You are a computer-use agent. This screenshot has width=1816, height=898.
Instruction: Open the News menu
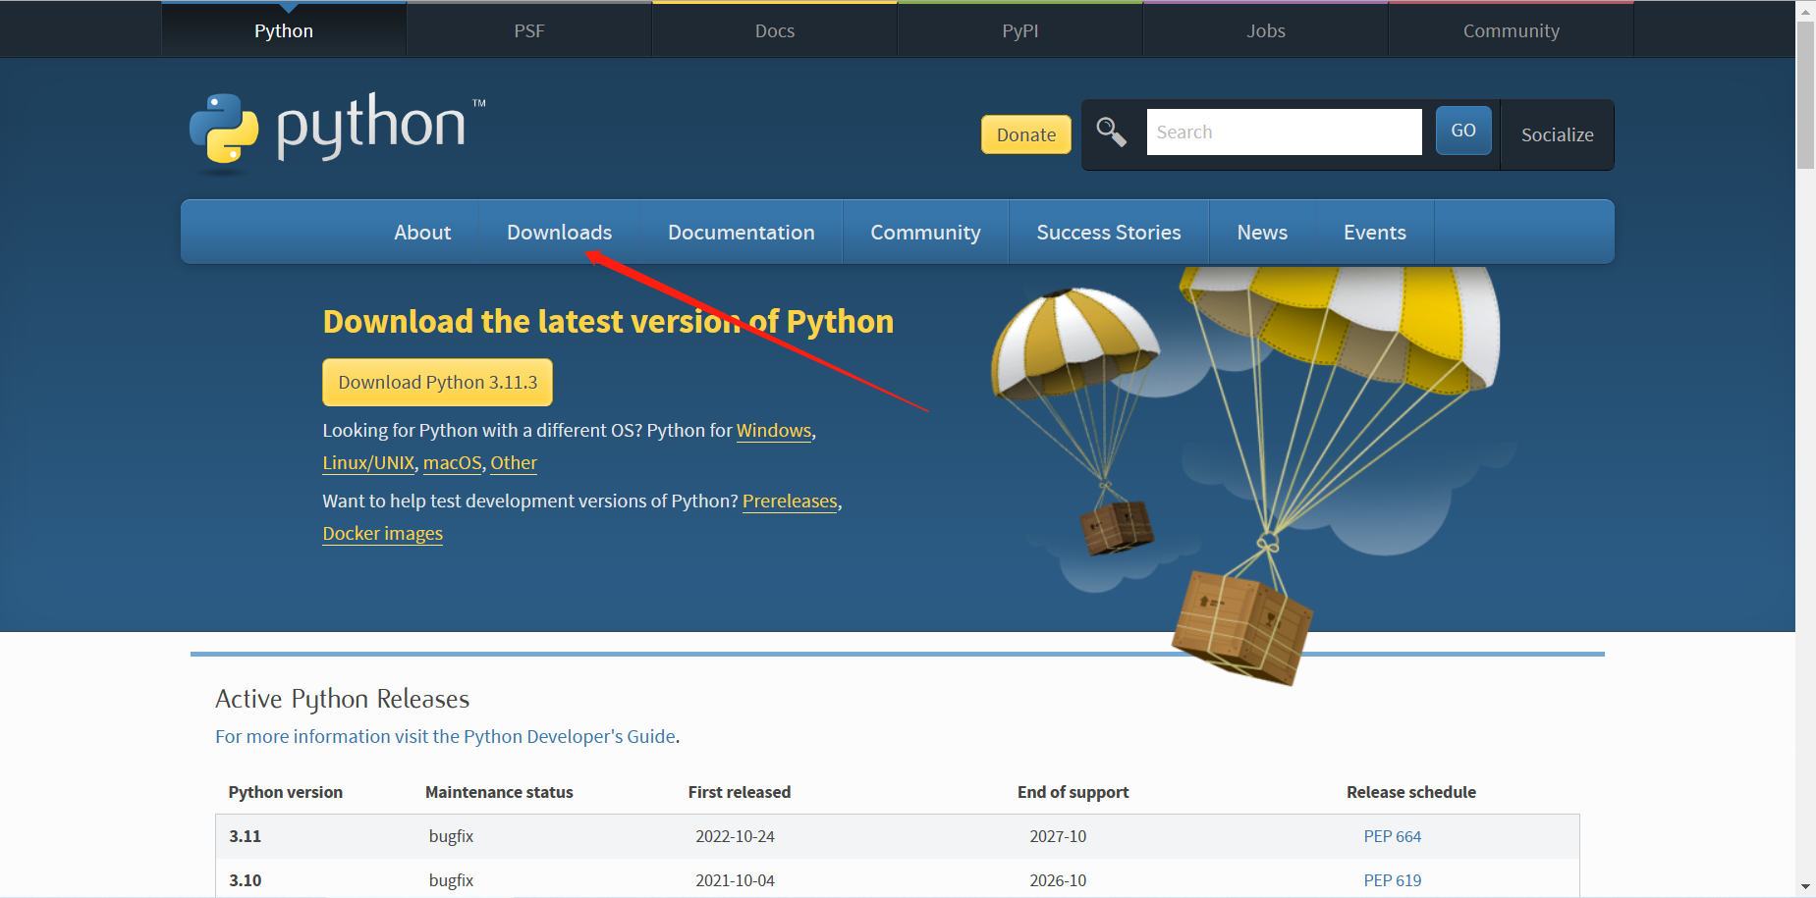[1262, 233]
